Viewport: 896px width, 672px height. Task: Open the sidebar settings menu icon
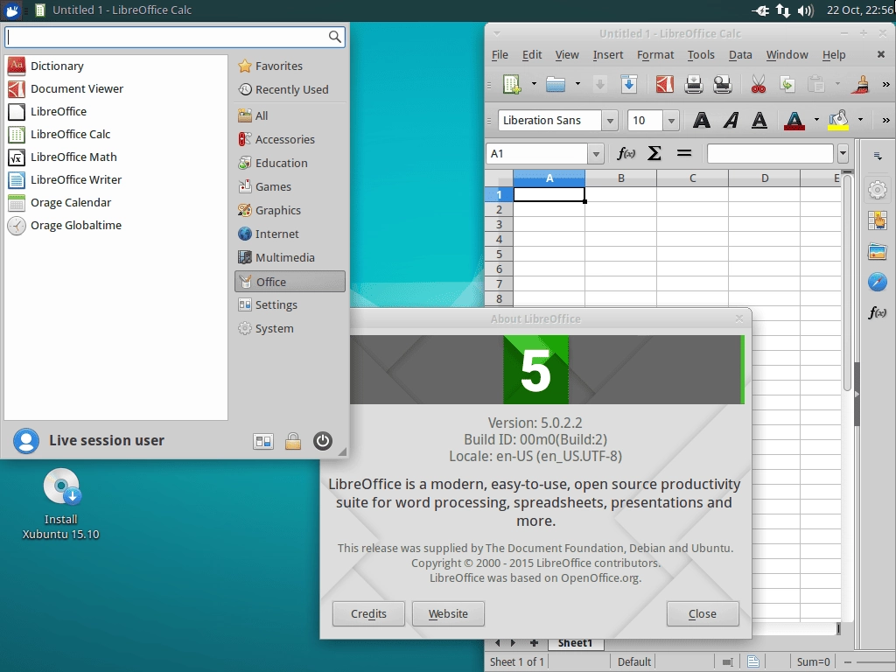pos(878,156)
